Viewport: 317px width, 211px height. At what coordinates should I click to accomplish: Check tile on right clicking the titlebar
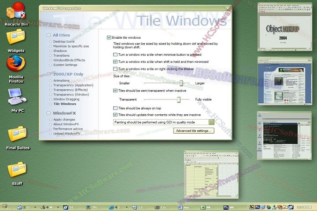(x=115, y=69)
